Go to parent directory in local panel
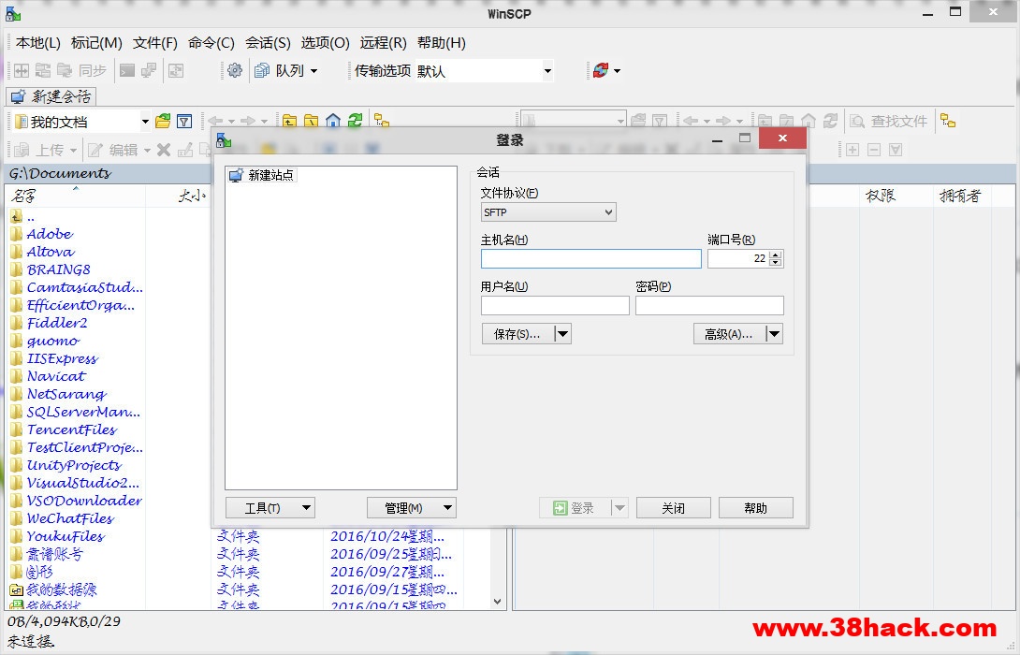 (289, 121)
